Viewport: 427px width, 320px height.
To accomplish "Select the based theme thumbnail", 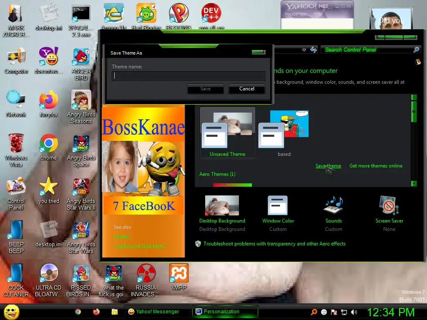I will pos(284,132).
